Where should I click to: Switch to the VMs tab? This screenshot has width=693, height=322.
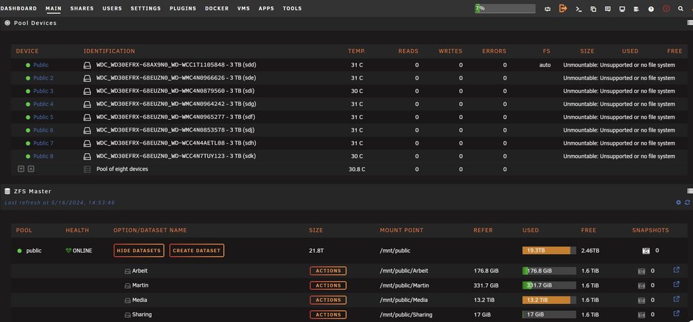[243, 8]
